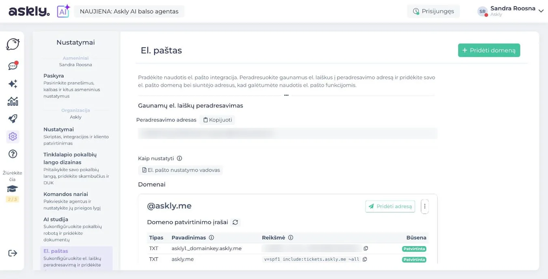
Task: Refresh the domain verification records
Action: click(x=235, y=222)
